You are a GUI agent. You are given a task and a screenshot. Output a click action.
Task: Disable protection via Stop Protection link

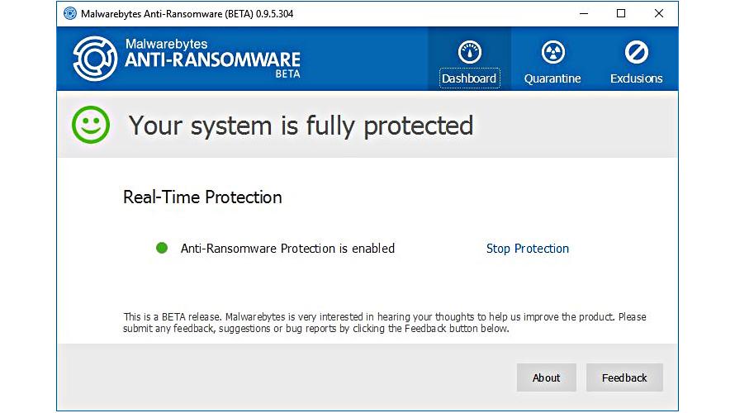pos(527,249)
